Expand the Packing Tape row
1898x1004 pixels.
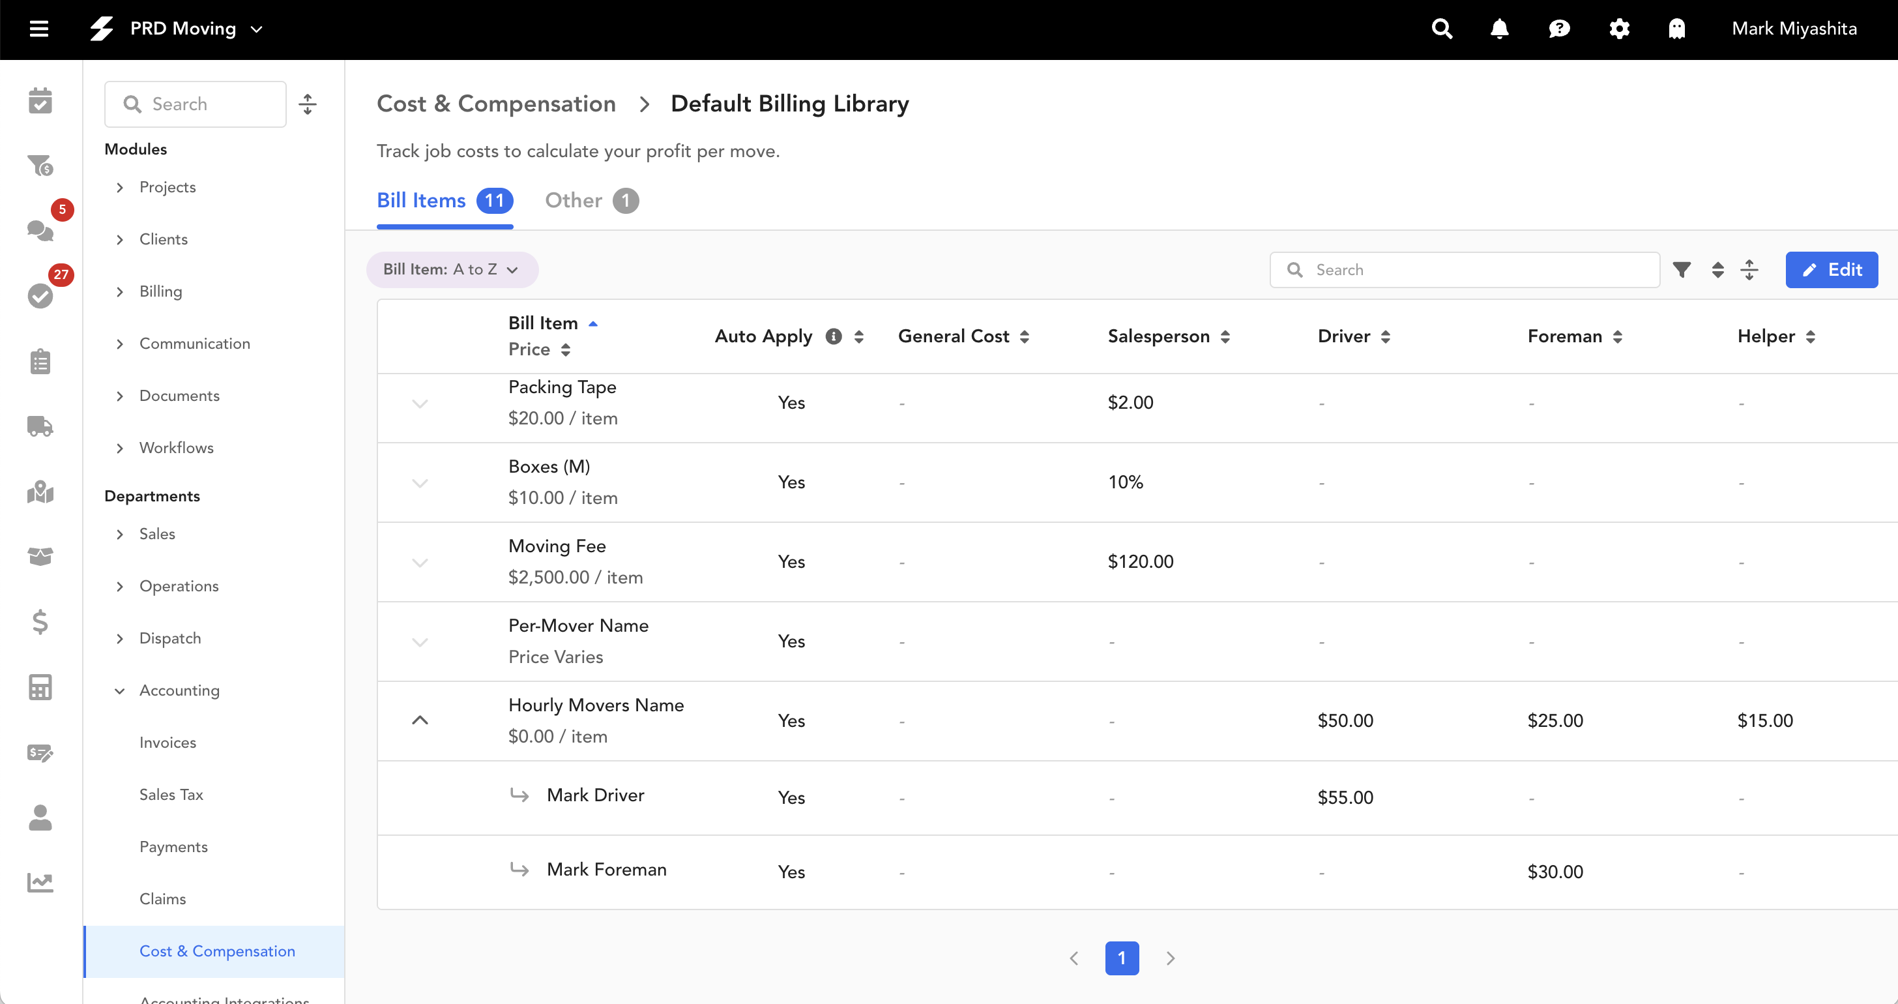[x=420, y=403]
